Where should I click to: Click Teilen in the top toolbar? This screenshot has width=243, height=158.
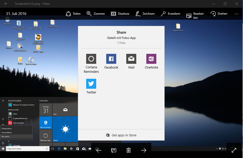click(73, 14)
